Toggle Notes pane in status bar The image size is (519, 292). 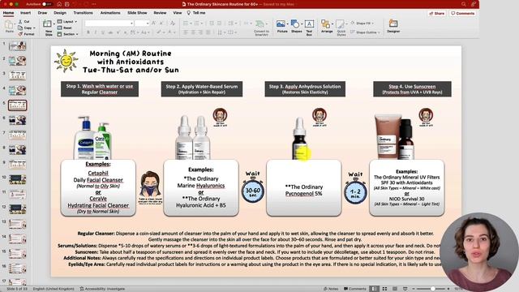331,289
